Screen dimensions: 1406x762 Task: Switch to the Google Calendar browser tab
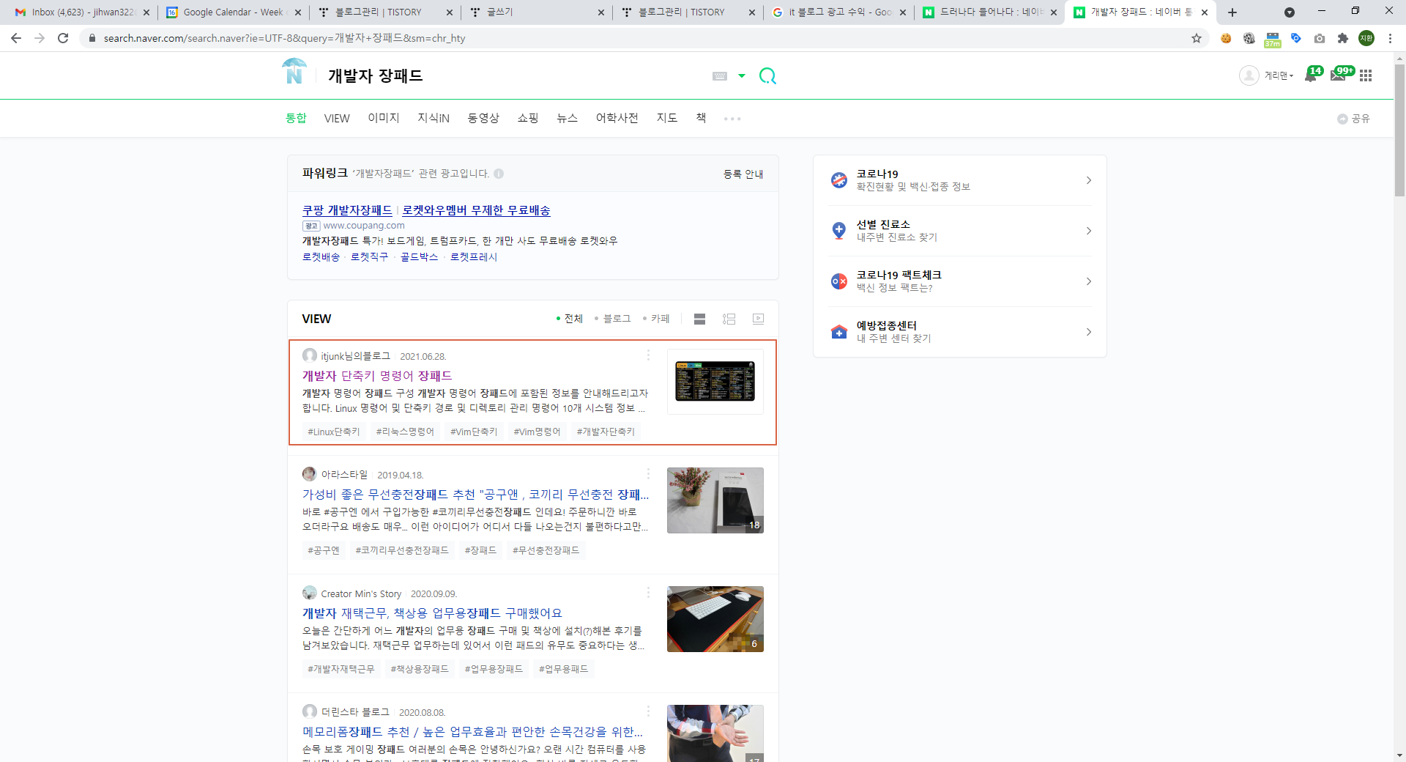click(x=233, y=12)
